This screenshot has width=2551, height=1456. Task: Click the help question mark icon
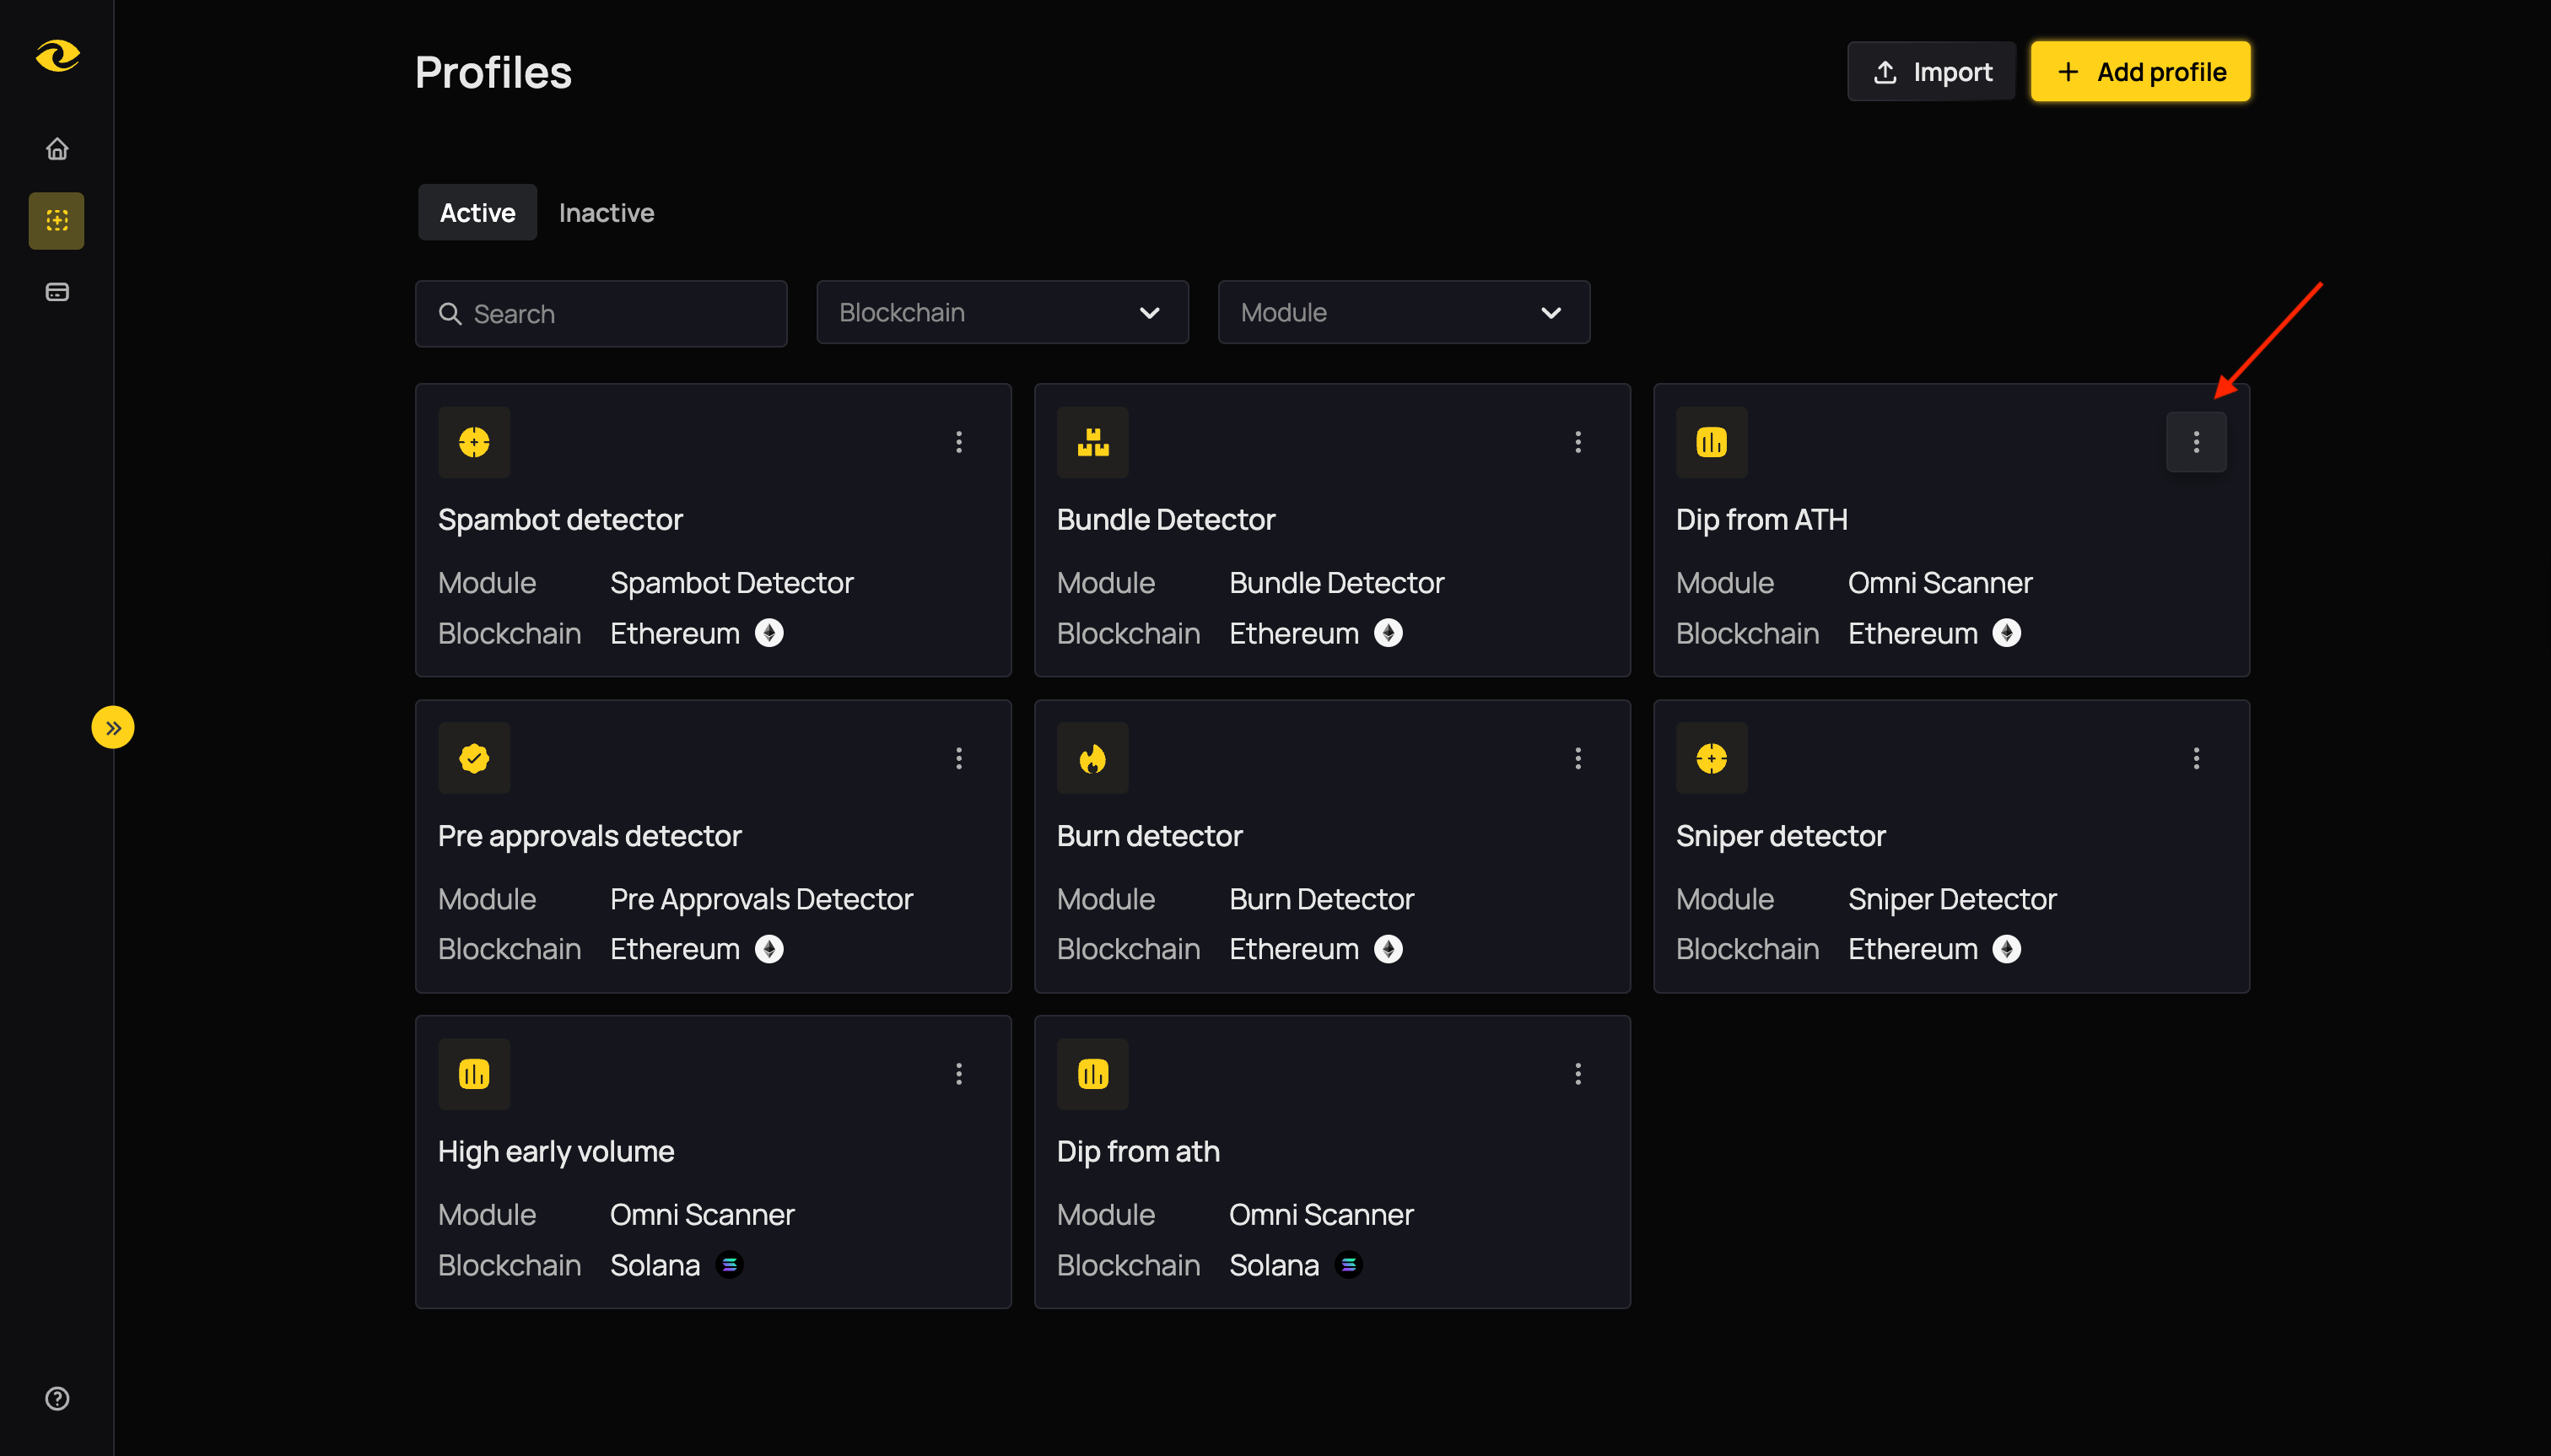coord(57,1398)
